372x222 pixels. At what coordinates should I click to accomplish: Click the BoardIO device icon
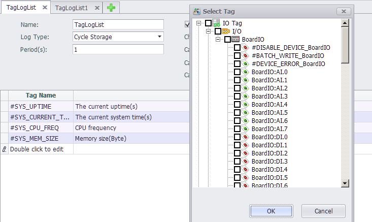tap(236, 40)
